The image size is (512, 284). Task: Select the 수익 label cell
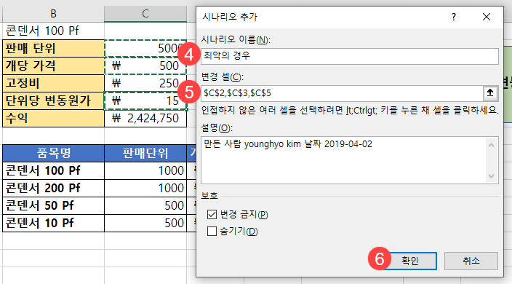[x=54, y=118]
